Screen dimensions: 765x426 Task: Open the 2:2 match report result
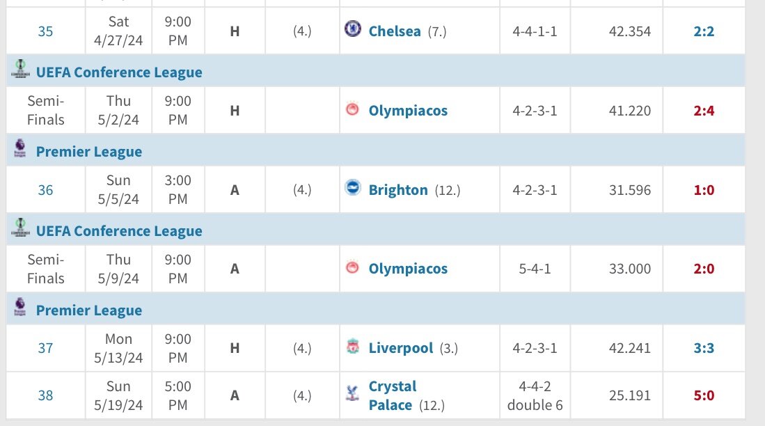[x=704, y=31]
